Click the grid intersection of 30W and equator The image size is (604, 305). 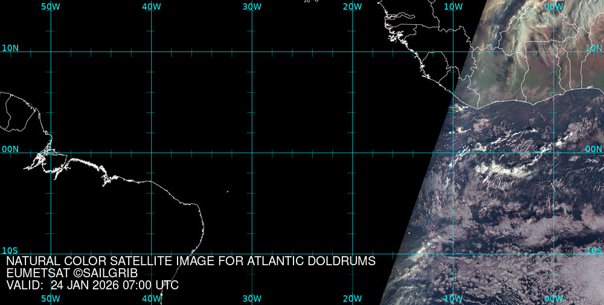pyautogui.click(x=252, y=152)
